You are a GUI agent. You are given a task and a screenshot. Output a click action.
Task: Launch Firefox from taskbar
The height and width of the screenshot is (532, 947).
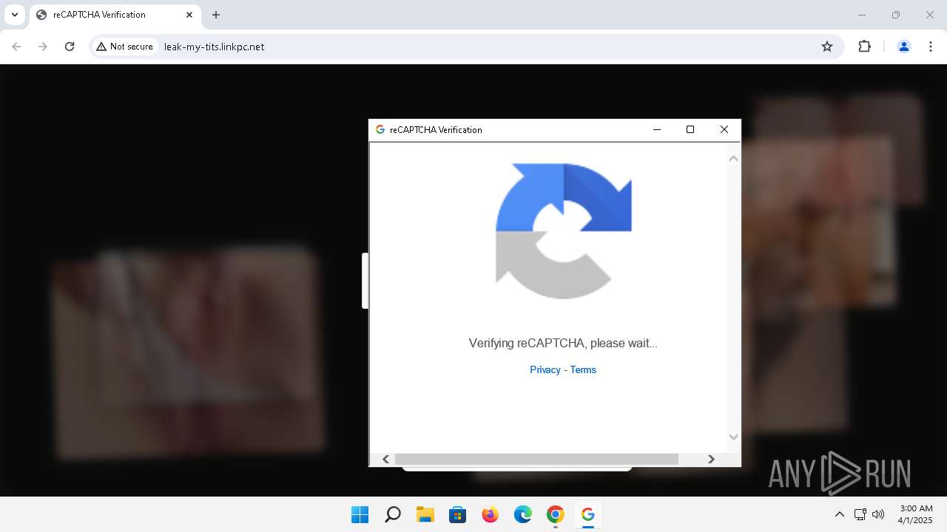(x=490, y=514)
